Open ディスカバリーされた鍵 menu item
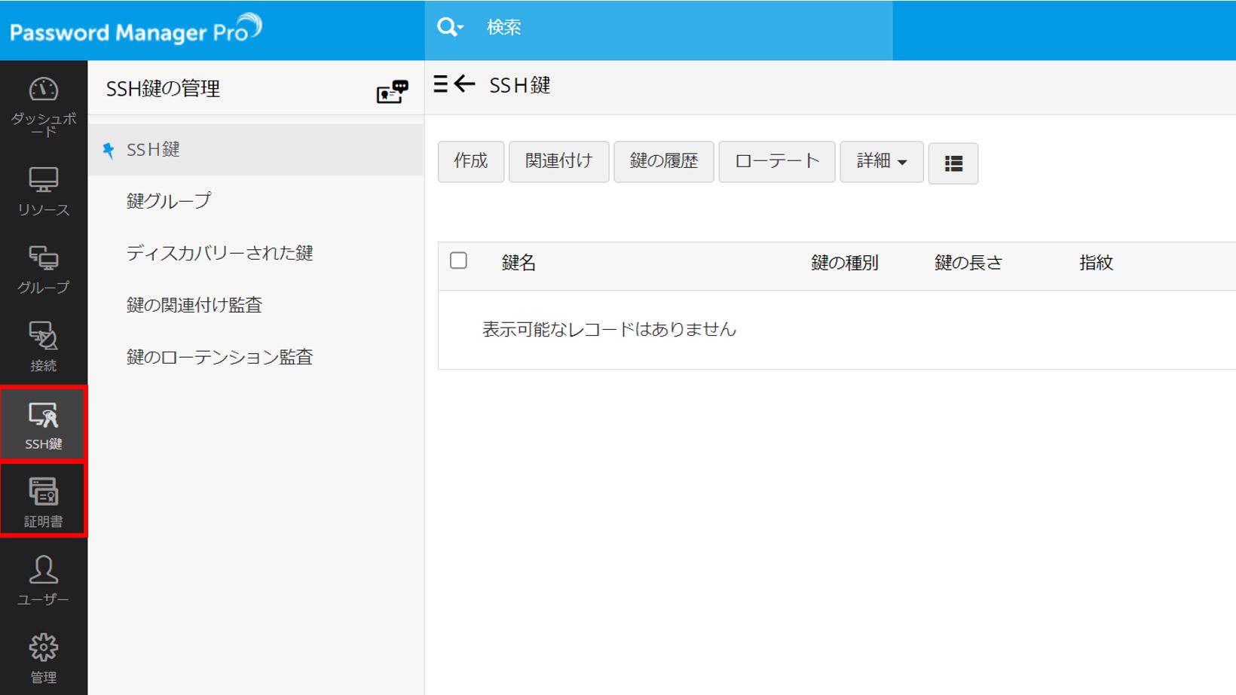The image size is (1236, 695). point(219,253)
